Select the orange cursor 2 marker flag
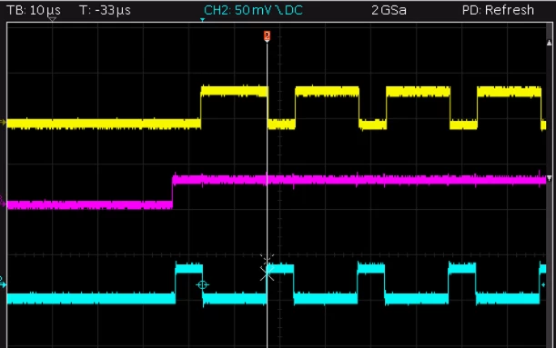The height and width of the screenshot is (348, 556). pyautogui.click(x=267, y=36)
